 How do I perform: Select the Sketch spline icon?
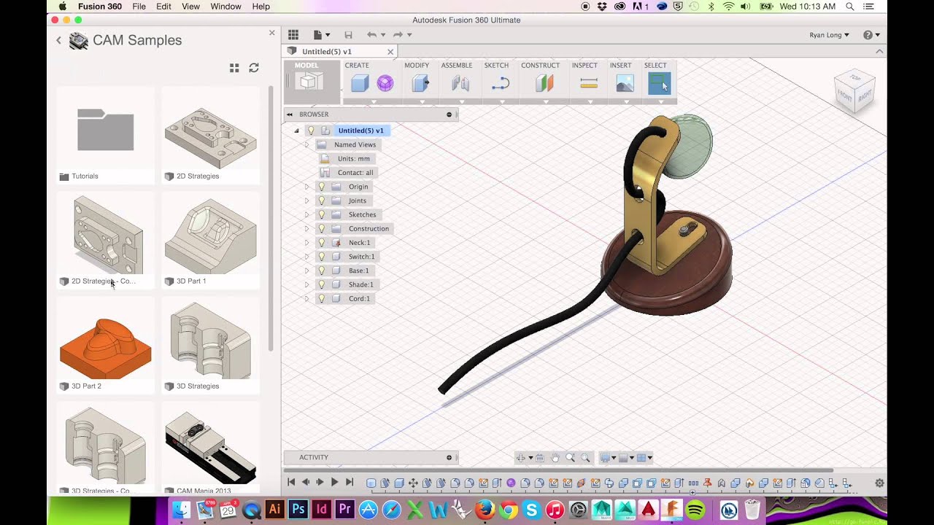[500, 83]
